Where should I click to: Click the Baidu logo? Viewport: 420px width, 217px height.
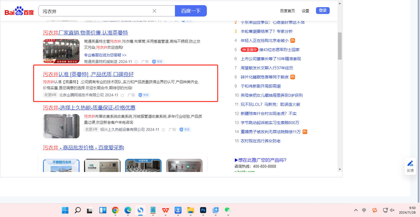[19, 11]
